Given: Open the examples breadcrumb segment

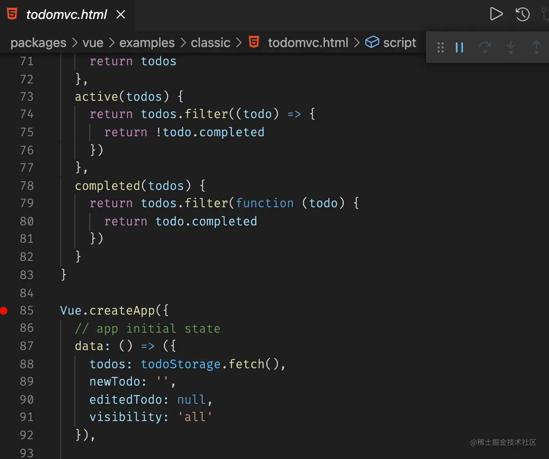Looking at the screenshot, I should point(147,43).
